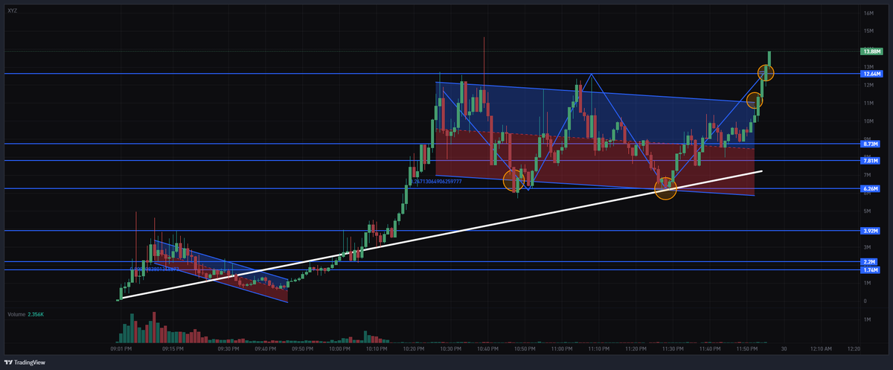Click the 10M price axis tick
The image size is (893, 370).
pos(868,121)
